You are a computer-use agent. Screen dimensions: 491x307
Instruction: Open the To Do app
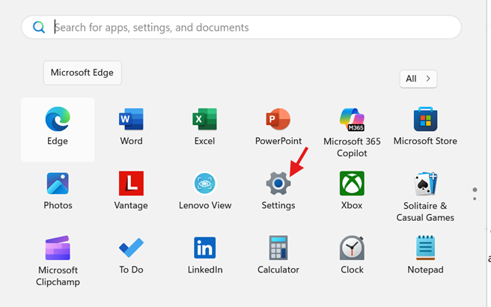(131, 249)
